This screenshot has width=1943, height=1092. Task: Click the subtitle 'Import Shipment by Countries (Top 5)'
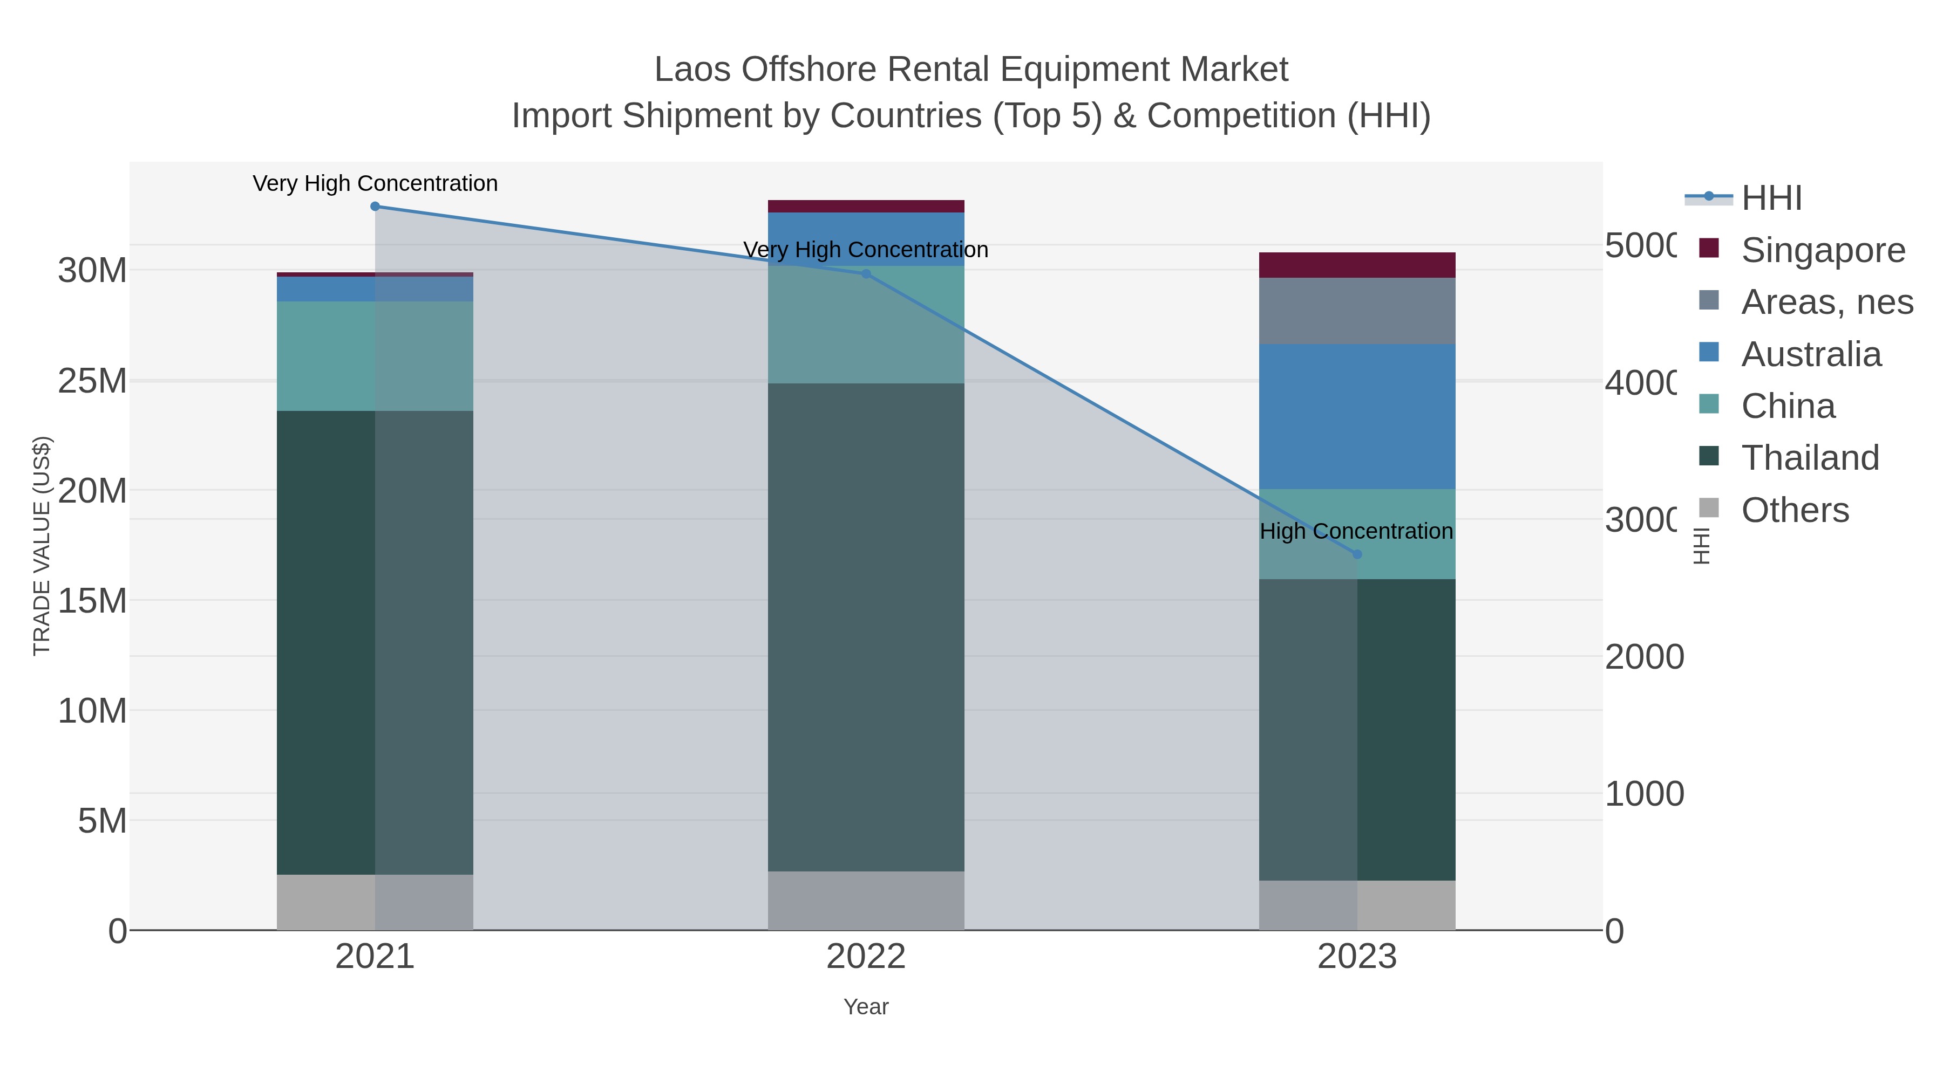click(x=807, y=116)
